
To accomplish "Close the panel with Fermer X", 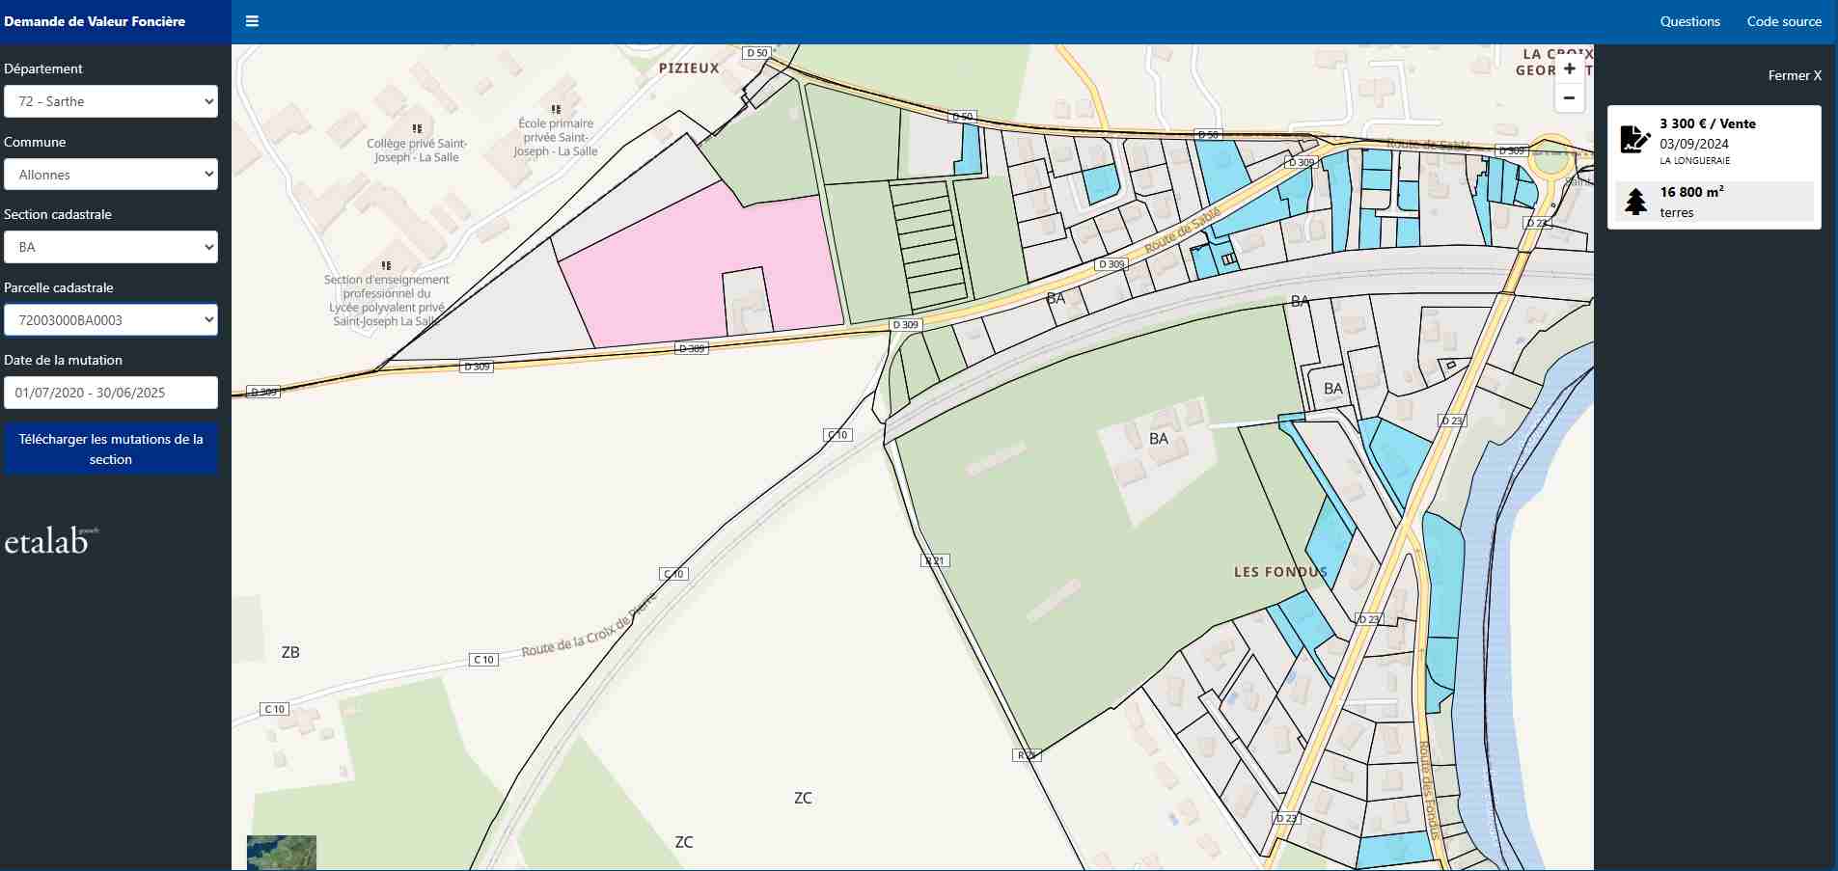I will click(x=1795, y=75).
